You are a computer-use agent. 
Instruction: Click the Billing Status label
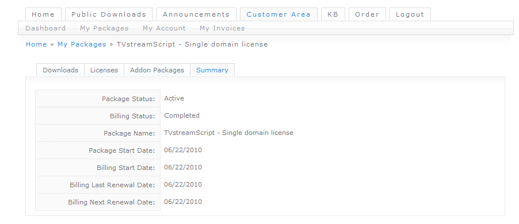[132, 116]
